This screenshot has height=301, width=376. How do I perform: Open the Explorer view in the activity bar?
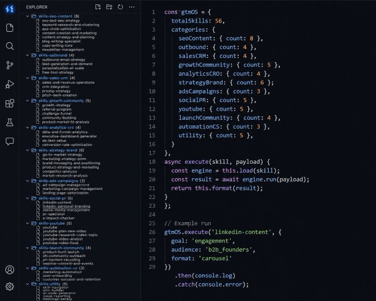(x=9, y=28)
